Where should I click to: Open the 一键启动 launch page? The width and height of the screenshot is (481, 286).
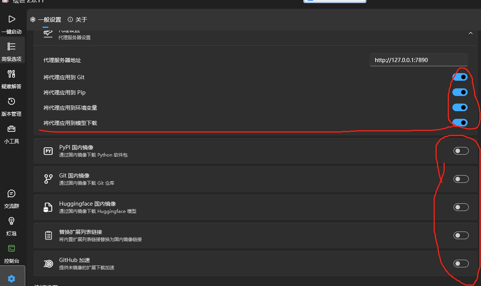pyautogui.click(x=11, y=23)
